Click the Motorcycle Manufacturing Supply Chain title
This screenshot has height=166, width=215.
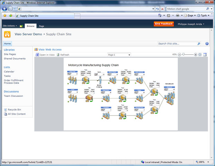click(x=93, y=65)
